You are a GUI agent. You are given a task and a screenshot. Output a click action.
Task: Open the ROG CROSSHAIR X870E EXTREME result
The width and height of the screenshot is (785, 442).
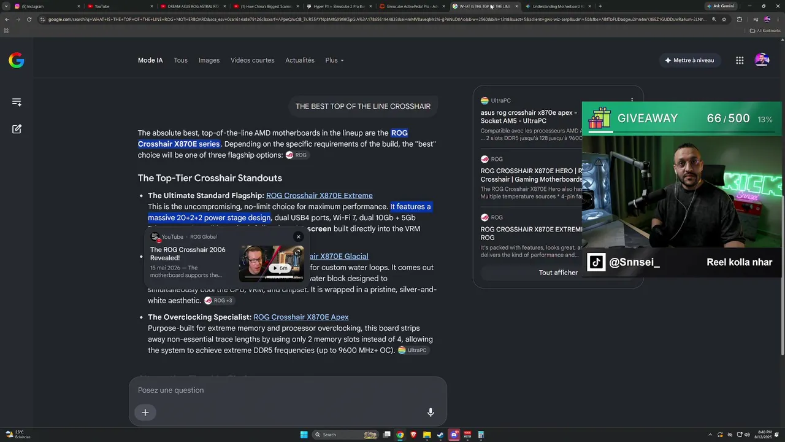tap(531, 233)
